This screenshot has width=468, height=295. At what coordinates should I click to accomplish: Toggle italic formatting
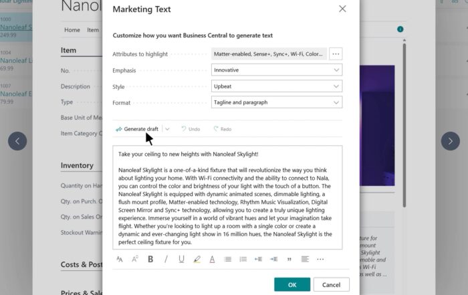tap(166, 259)
